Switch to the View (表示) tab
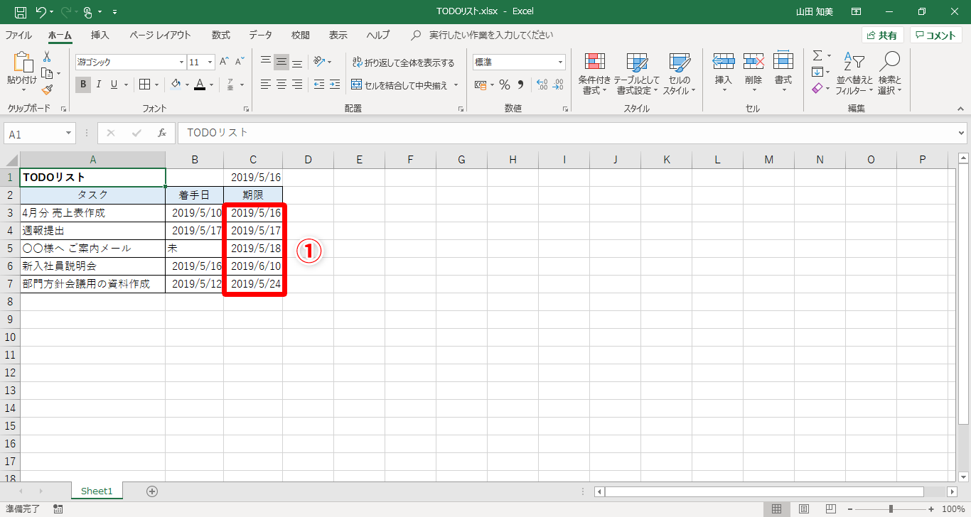 (338, 36)
